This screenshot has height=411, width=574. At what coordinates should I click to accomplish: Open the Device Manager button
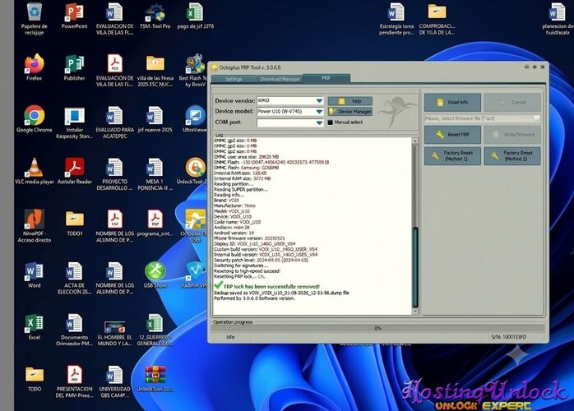click(350, 111)
